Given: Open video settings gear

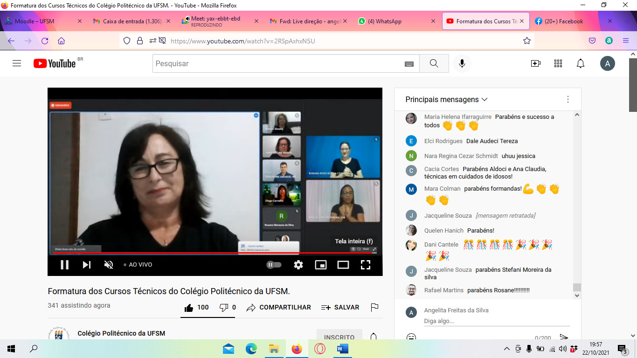Looking at the screenshot, I should [298, 265].
